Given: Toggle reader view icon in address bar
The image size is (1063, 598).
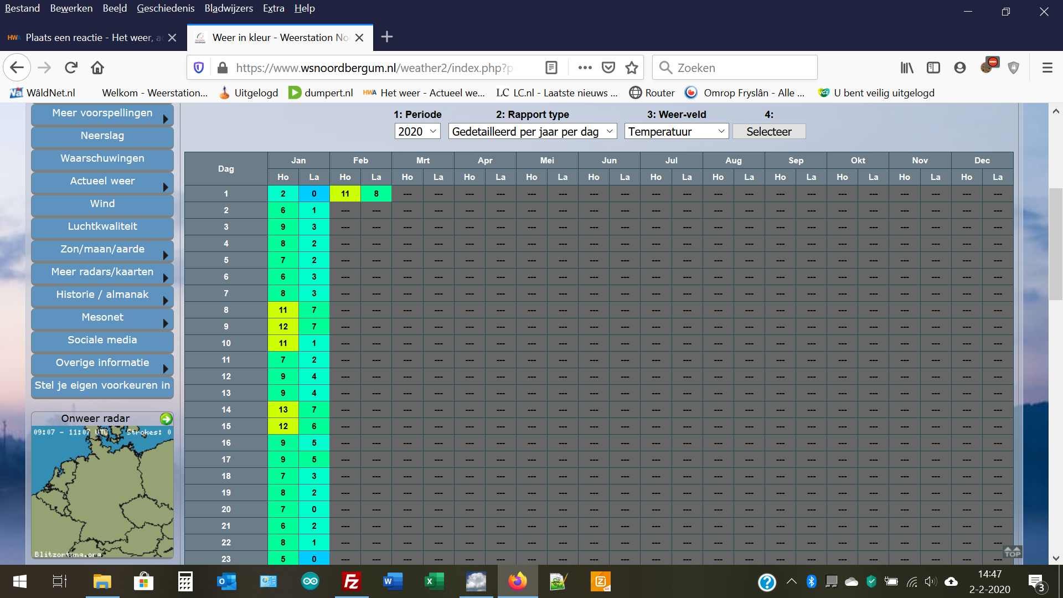Looking at the screenshot, I should tap(551, 68).
